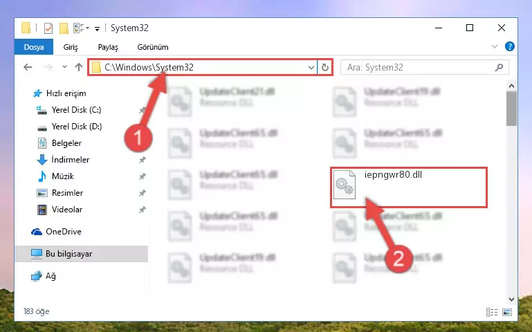
Task: Click the Ara: System32 search field
Action: click(x=419, y=67)
